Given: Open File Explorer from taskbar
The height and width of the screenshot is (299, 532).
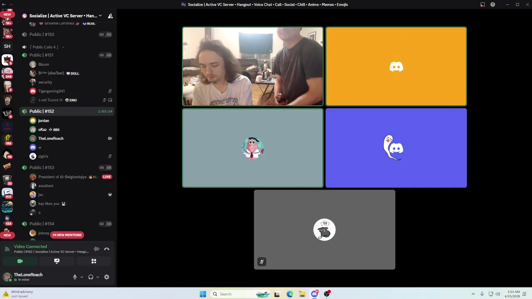Looking at the screenshot, I should [302, 294].
